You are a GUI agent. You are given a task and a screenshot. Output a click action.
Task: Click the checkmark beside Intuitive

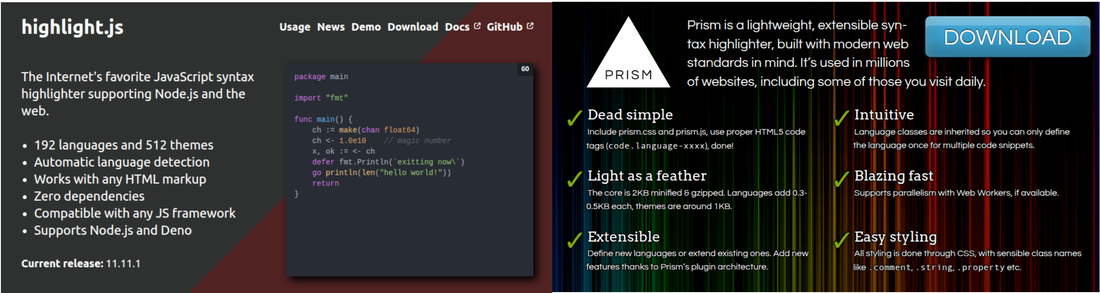(841, 118)
